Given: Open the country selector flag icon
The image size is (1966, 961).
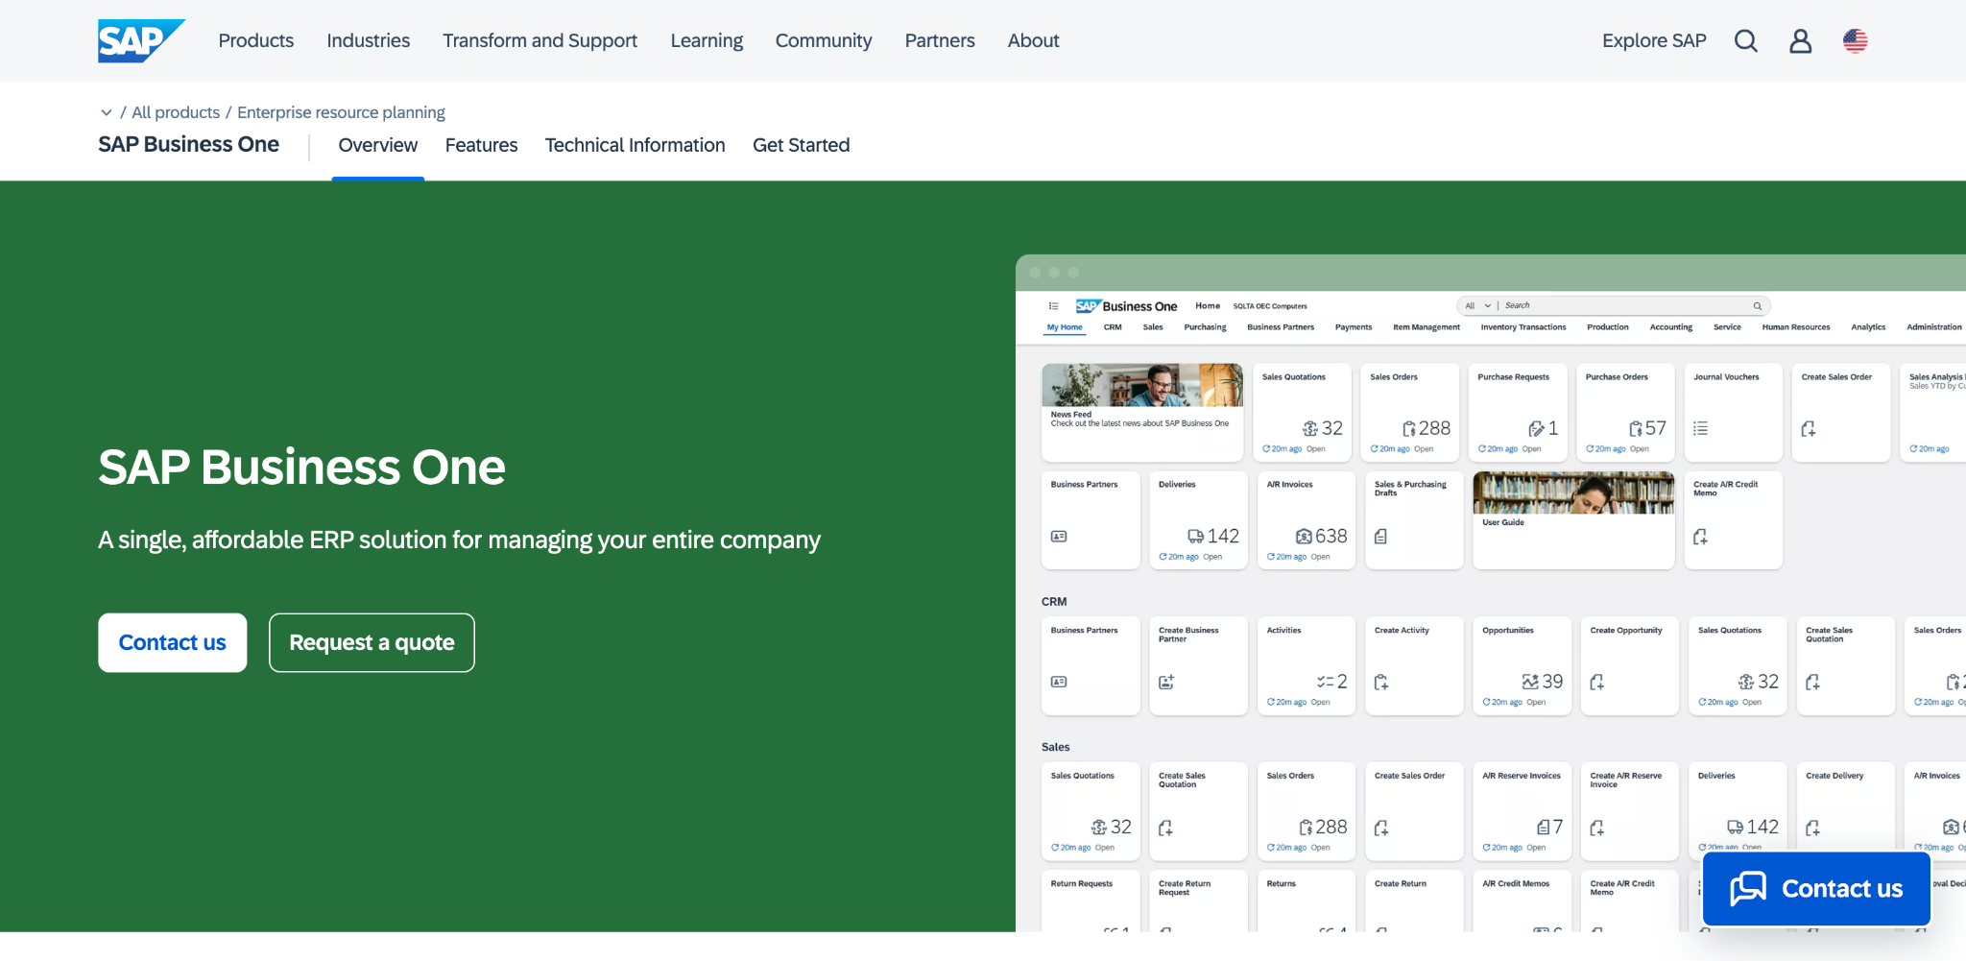Looking at the screenshot, I should pos(1856,40).
